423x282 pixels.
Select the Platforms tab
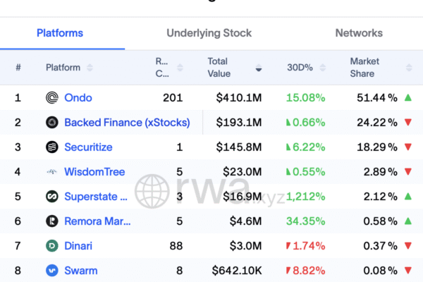(x=60, y=33)
